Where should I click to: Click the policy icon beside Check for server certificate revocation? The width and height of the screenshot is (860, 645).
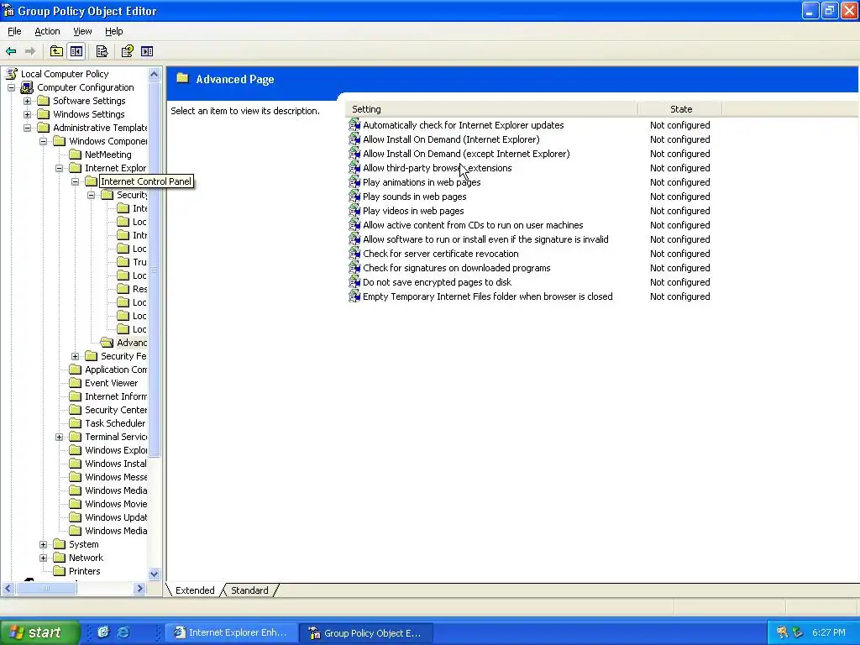click(355, 254)
